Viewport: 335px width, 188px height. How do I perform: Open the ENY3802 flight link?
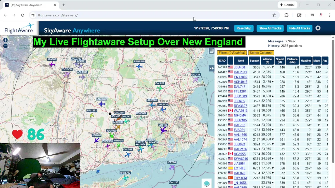click(241, 77)
